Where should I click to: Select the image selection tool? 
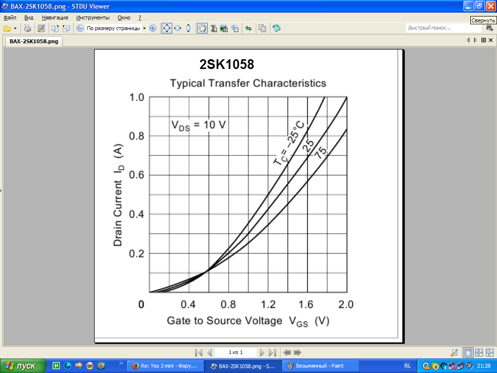[224, 29]
